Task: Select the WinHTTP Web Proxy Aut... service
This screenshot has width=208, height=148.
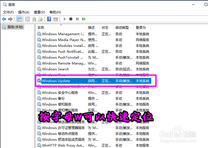Action: click(x=94, y=145)
